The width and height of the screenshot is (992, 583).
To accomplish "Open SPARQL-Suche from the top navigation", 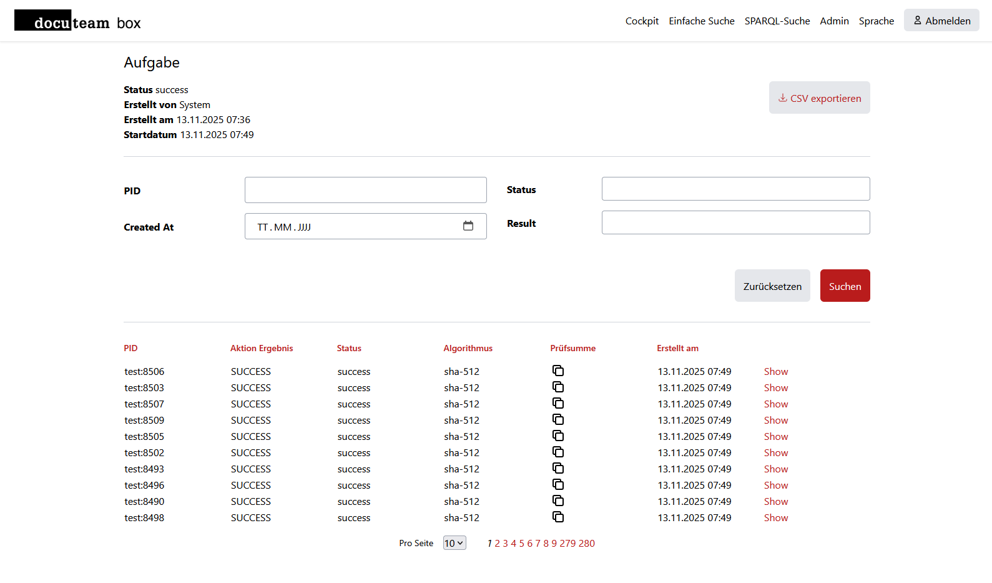I will (777, 21).
